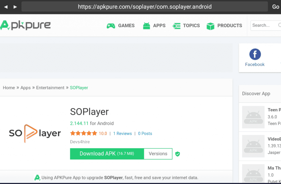The image size is (281, 184).
Task: Click the Facebook round logo icon
Action: [255, 54]
